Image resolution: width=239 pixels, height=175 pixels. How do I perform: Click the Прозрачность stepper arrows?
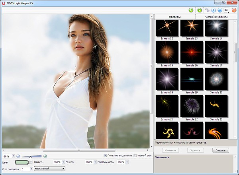pos(127,162)
